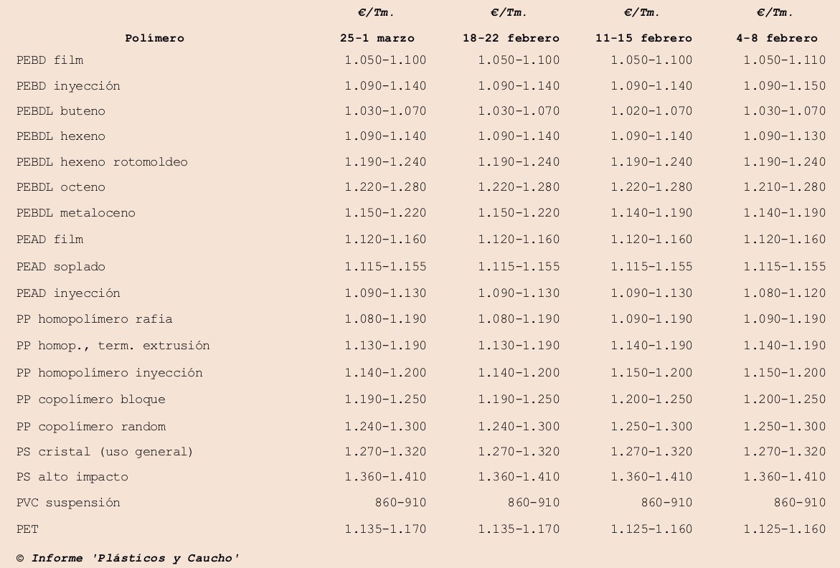Select the 25-1 marzo column header
The height and width of the screenshot is (568, 840).
point(377,38)
